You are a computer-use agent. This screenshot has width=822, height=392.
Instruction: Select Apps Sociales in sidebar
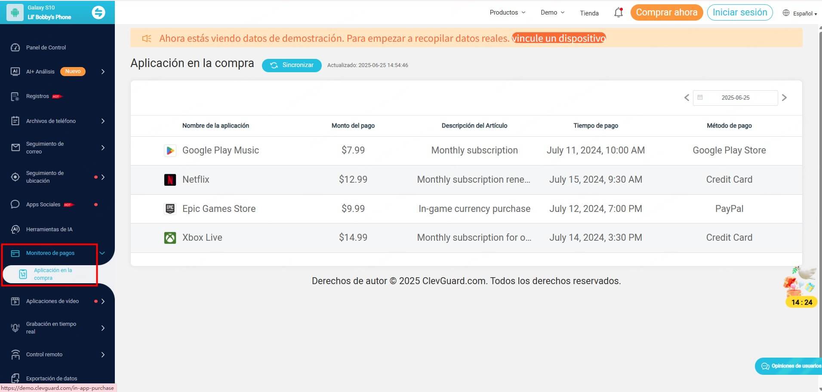(43, 204)
